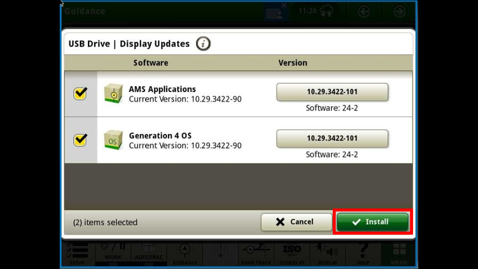Click the USB Drive | Display Updates title
Image resolution: width=478 pixels, height=269 pixels.
(x=129, y=44)
